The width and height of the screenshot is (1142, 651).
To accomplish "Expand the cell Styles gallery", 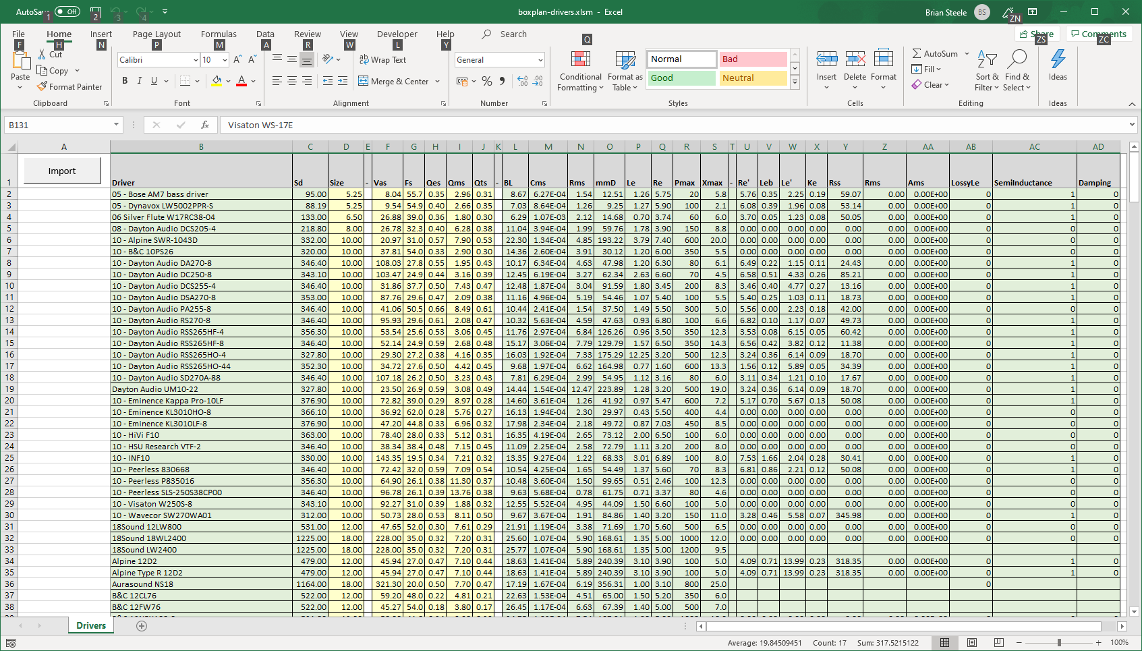I will coord(795,82).
